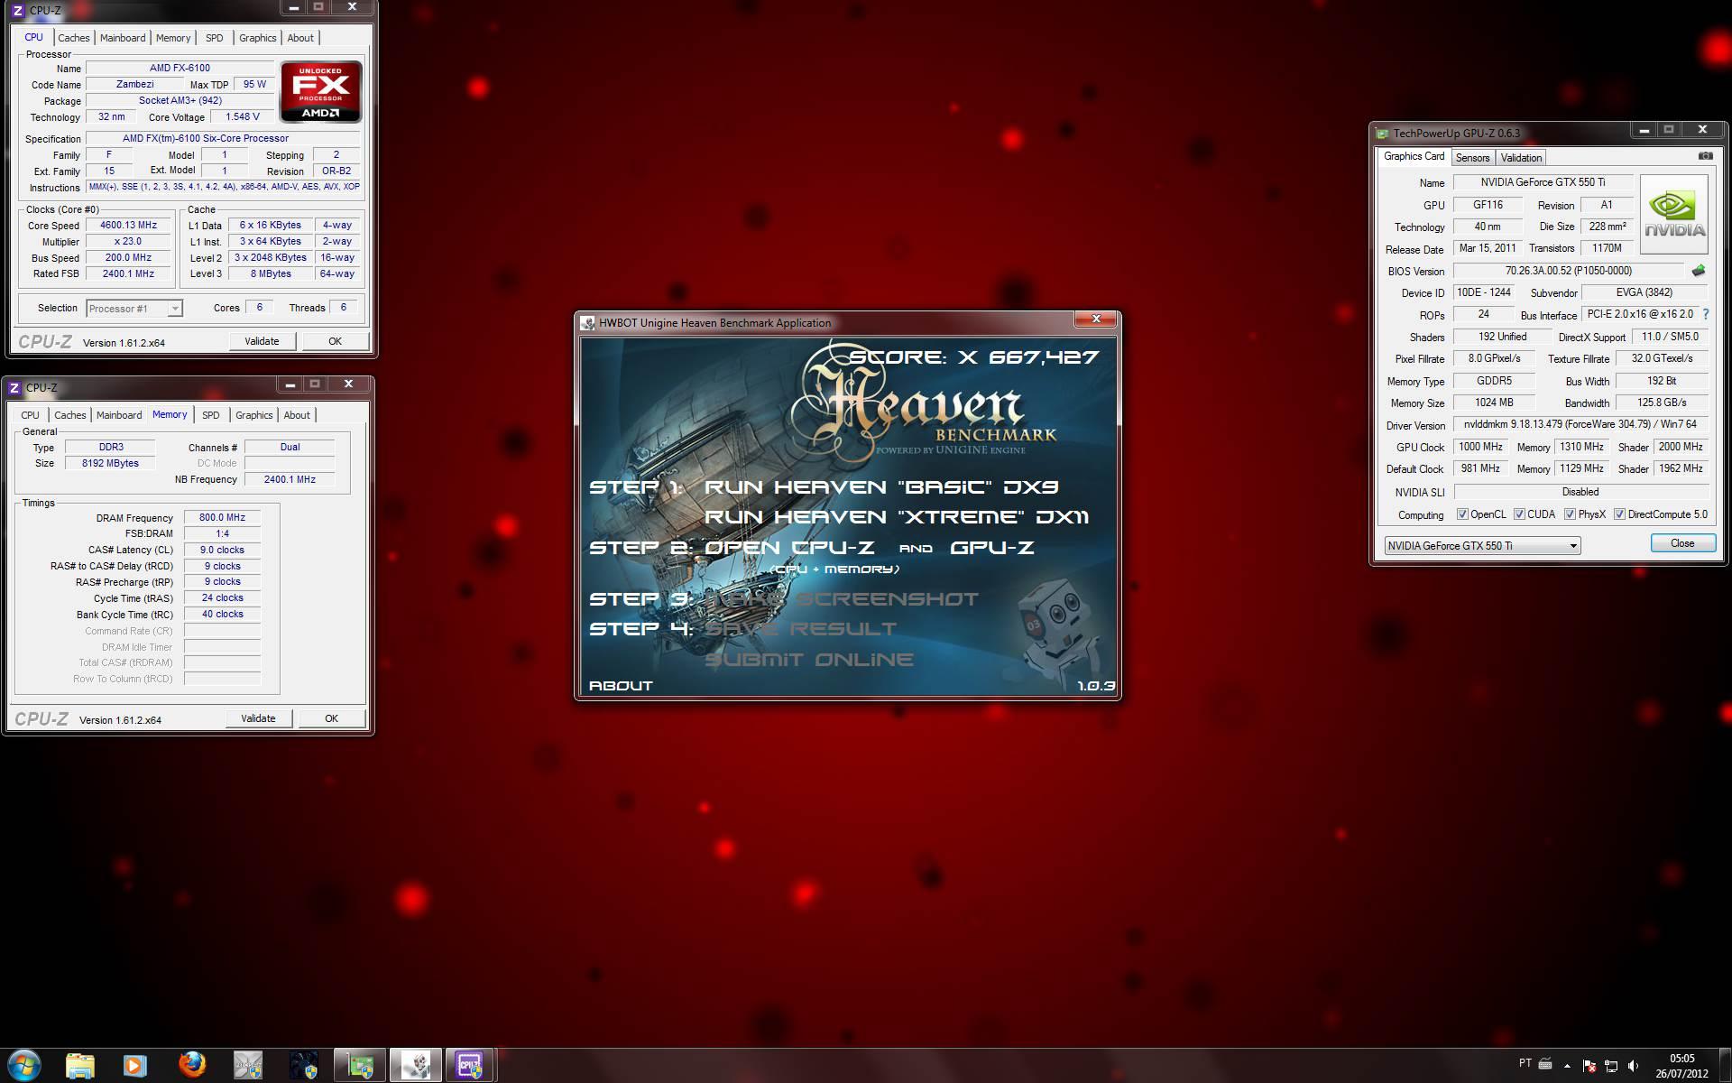Switch to CPU-Z via purple taskbar icon

coord(470,1066)
